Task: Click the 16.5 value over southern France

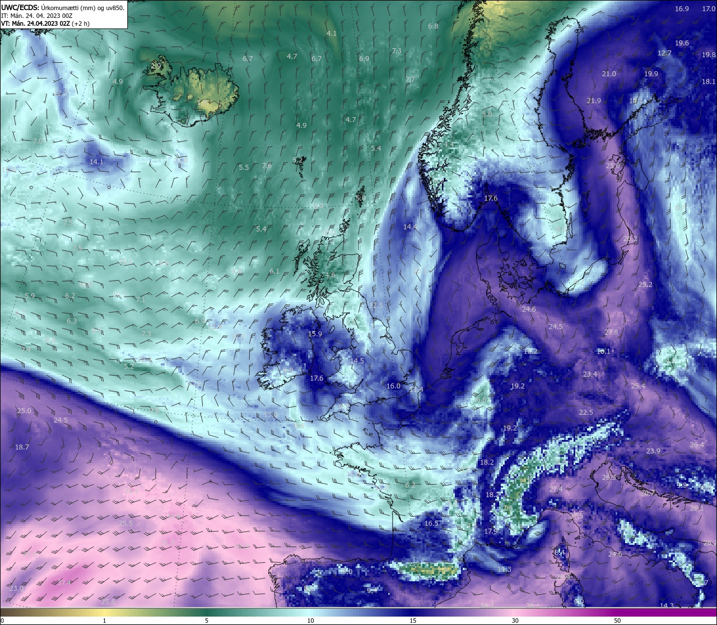Action: tap(431, 524)
